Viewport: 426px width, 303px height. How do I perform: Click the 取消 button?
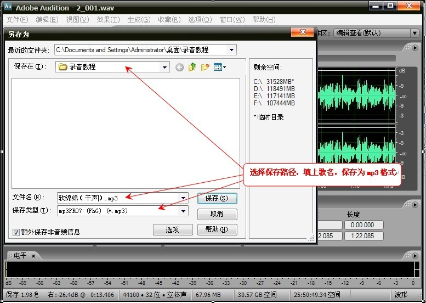(217, 214)
